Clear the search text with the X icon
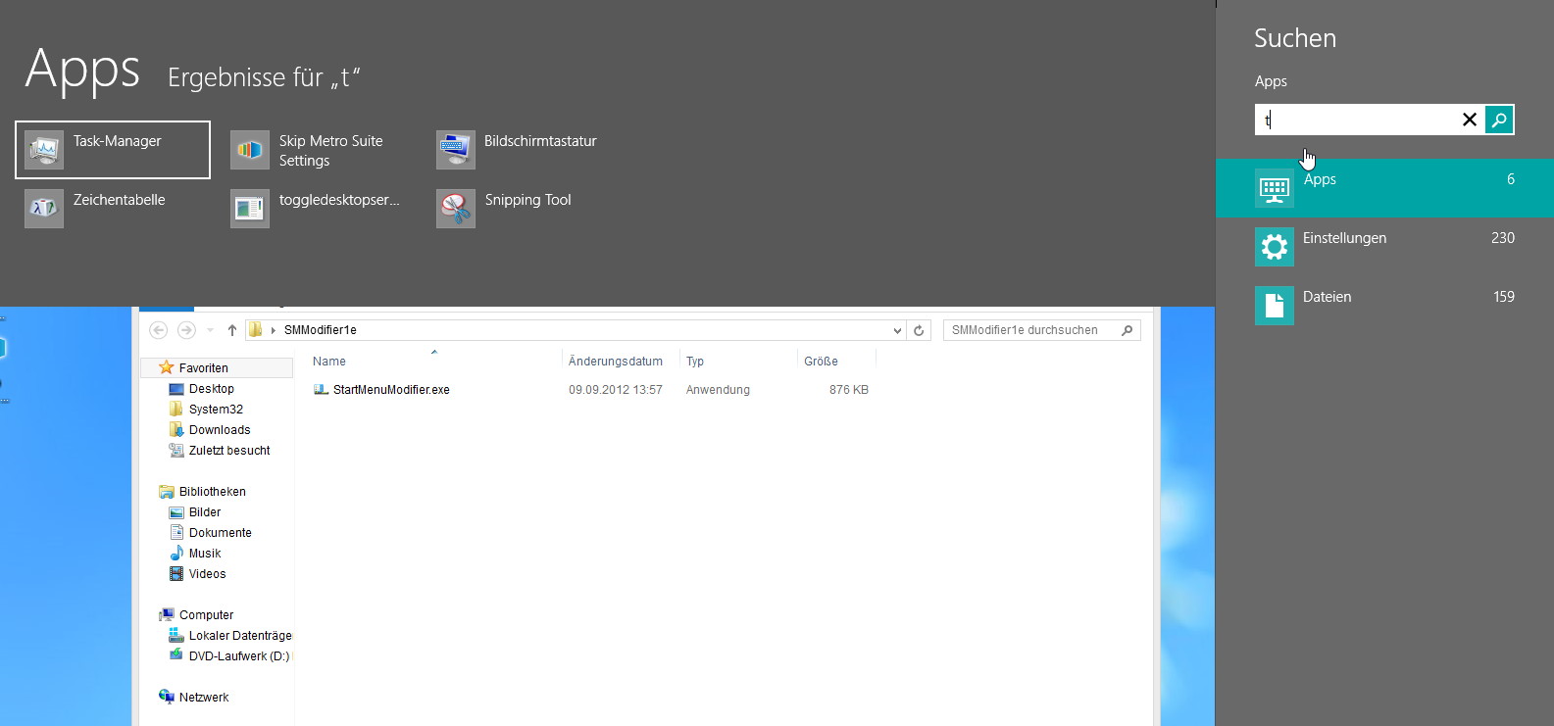Screen dimensions: 1554x726 tap(1470, 120)
